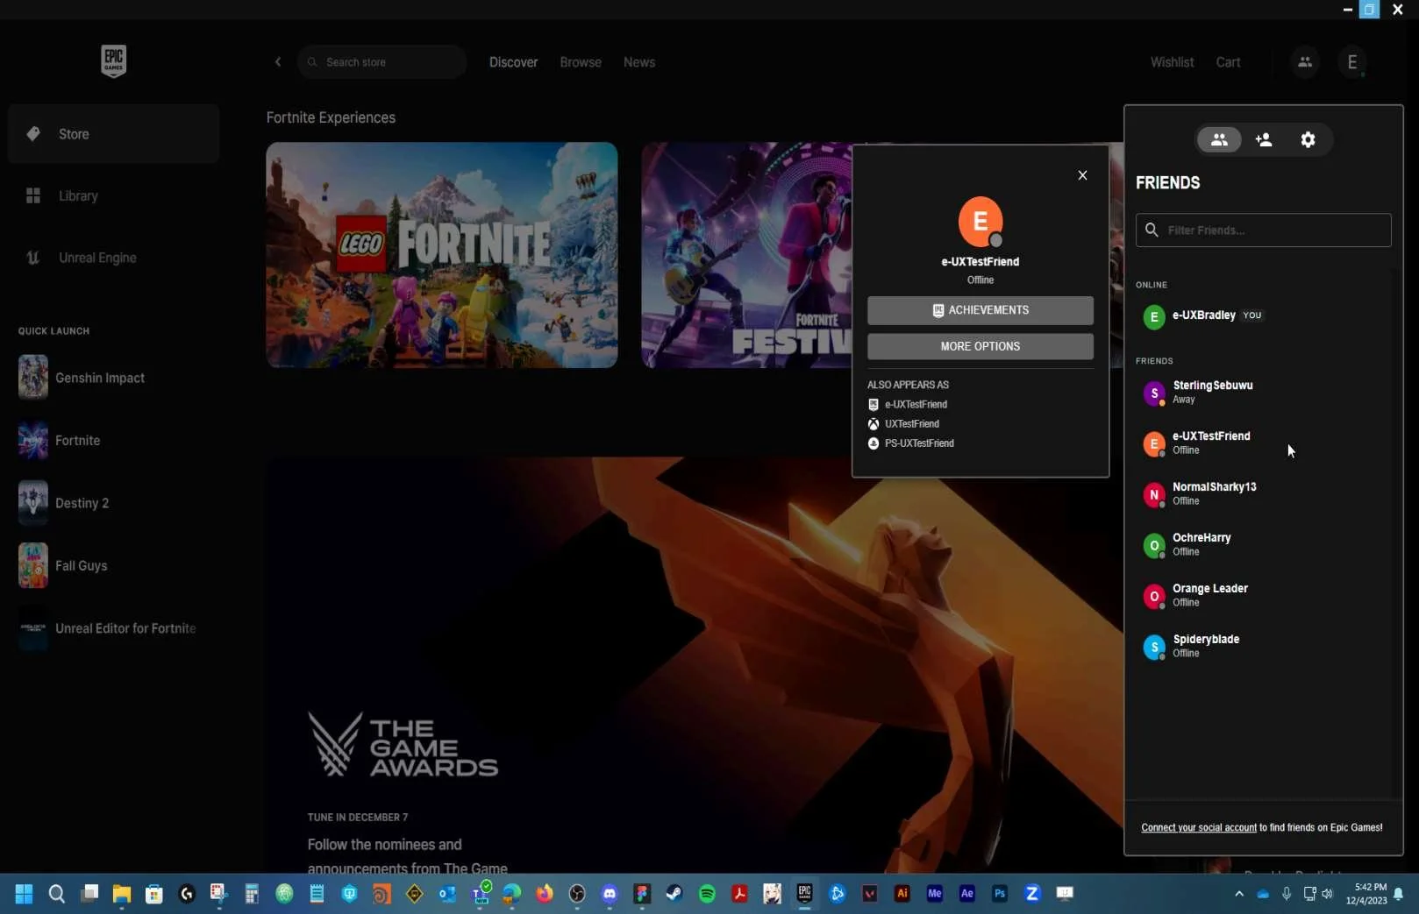Close the e-UXTestFriend profile popup
The height and width of the screenshot is (914, 1419).
point(1082,175)
